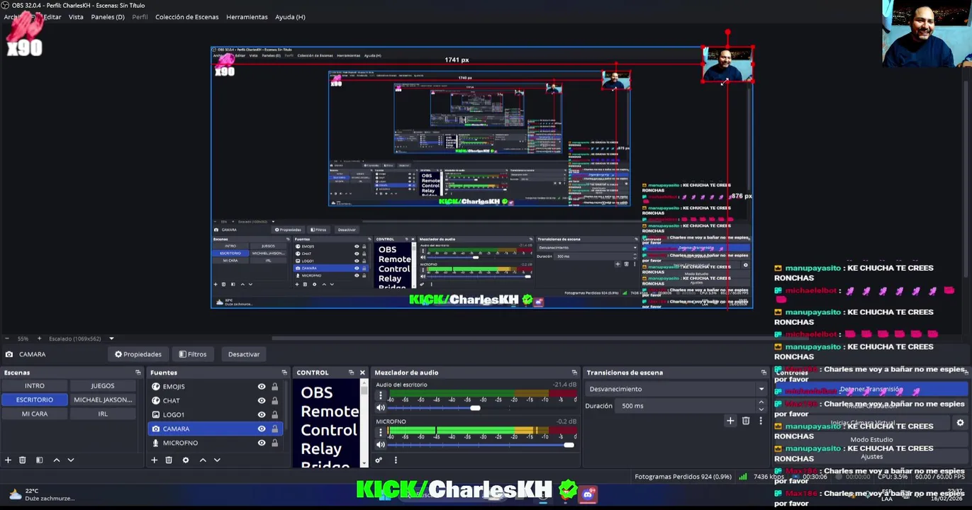The image size is (972, 510).
Task: Adjust MICROFNO volume slider
Action: 568,445
